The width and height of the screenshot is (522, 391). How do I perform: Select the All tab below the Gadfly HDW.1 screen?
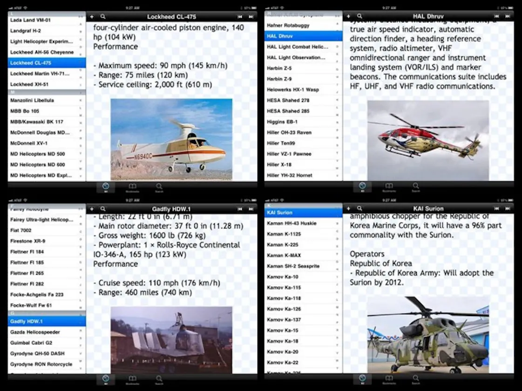106,380
